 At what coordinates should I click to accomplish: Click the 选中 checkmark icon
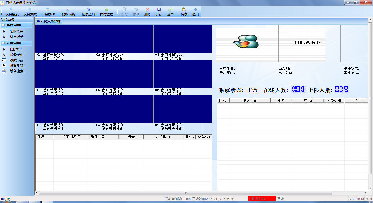tap(170, 11)
